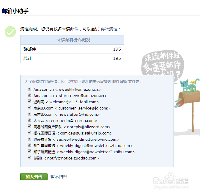This screenshot has height=194, width=200.
Task: Uncheck the 人人网 renrenedm@renren.com checkbox
Action: coord(29,120)
